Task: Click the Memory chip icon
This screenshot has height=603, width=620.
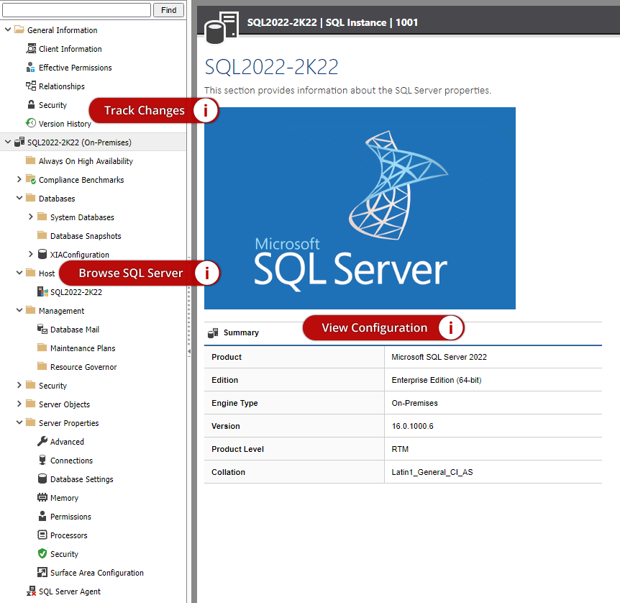Action: (x=42, y=497)
